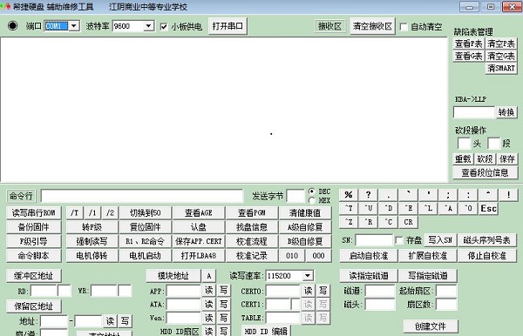
Task: Click 读写串行ROM button
Action: pyautogui.click(x=33, y=212)
